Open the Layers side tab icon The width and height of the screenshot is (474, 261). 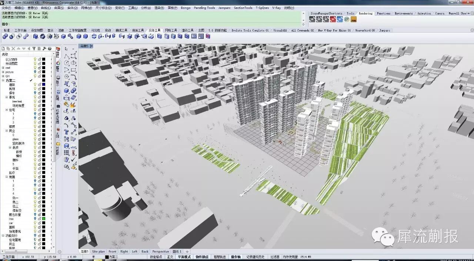58,49
